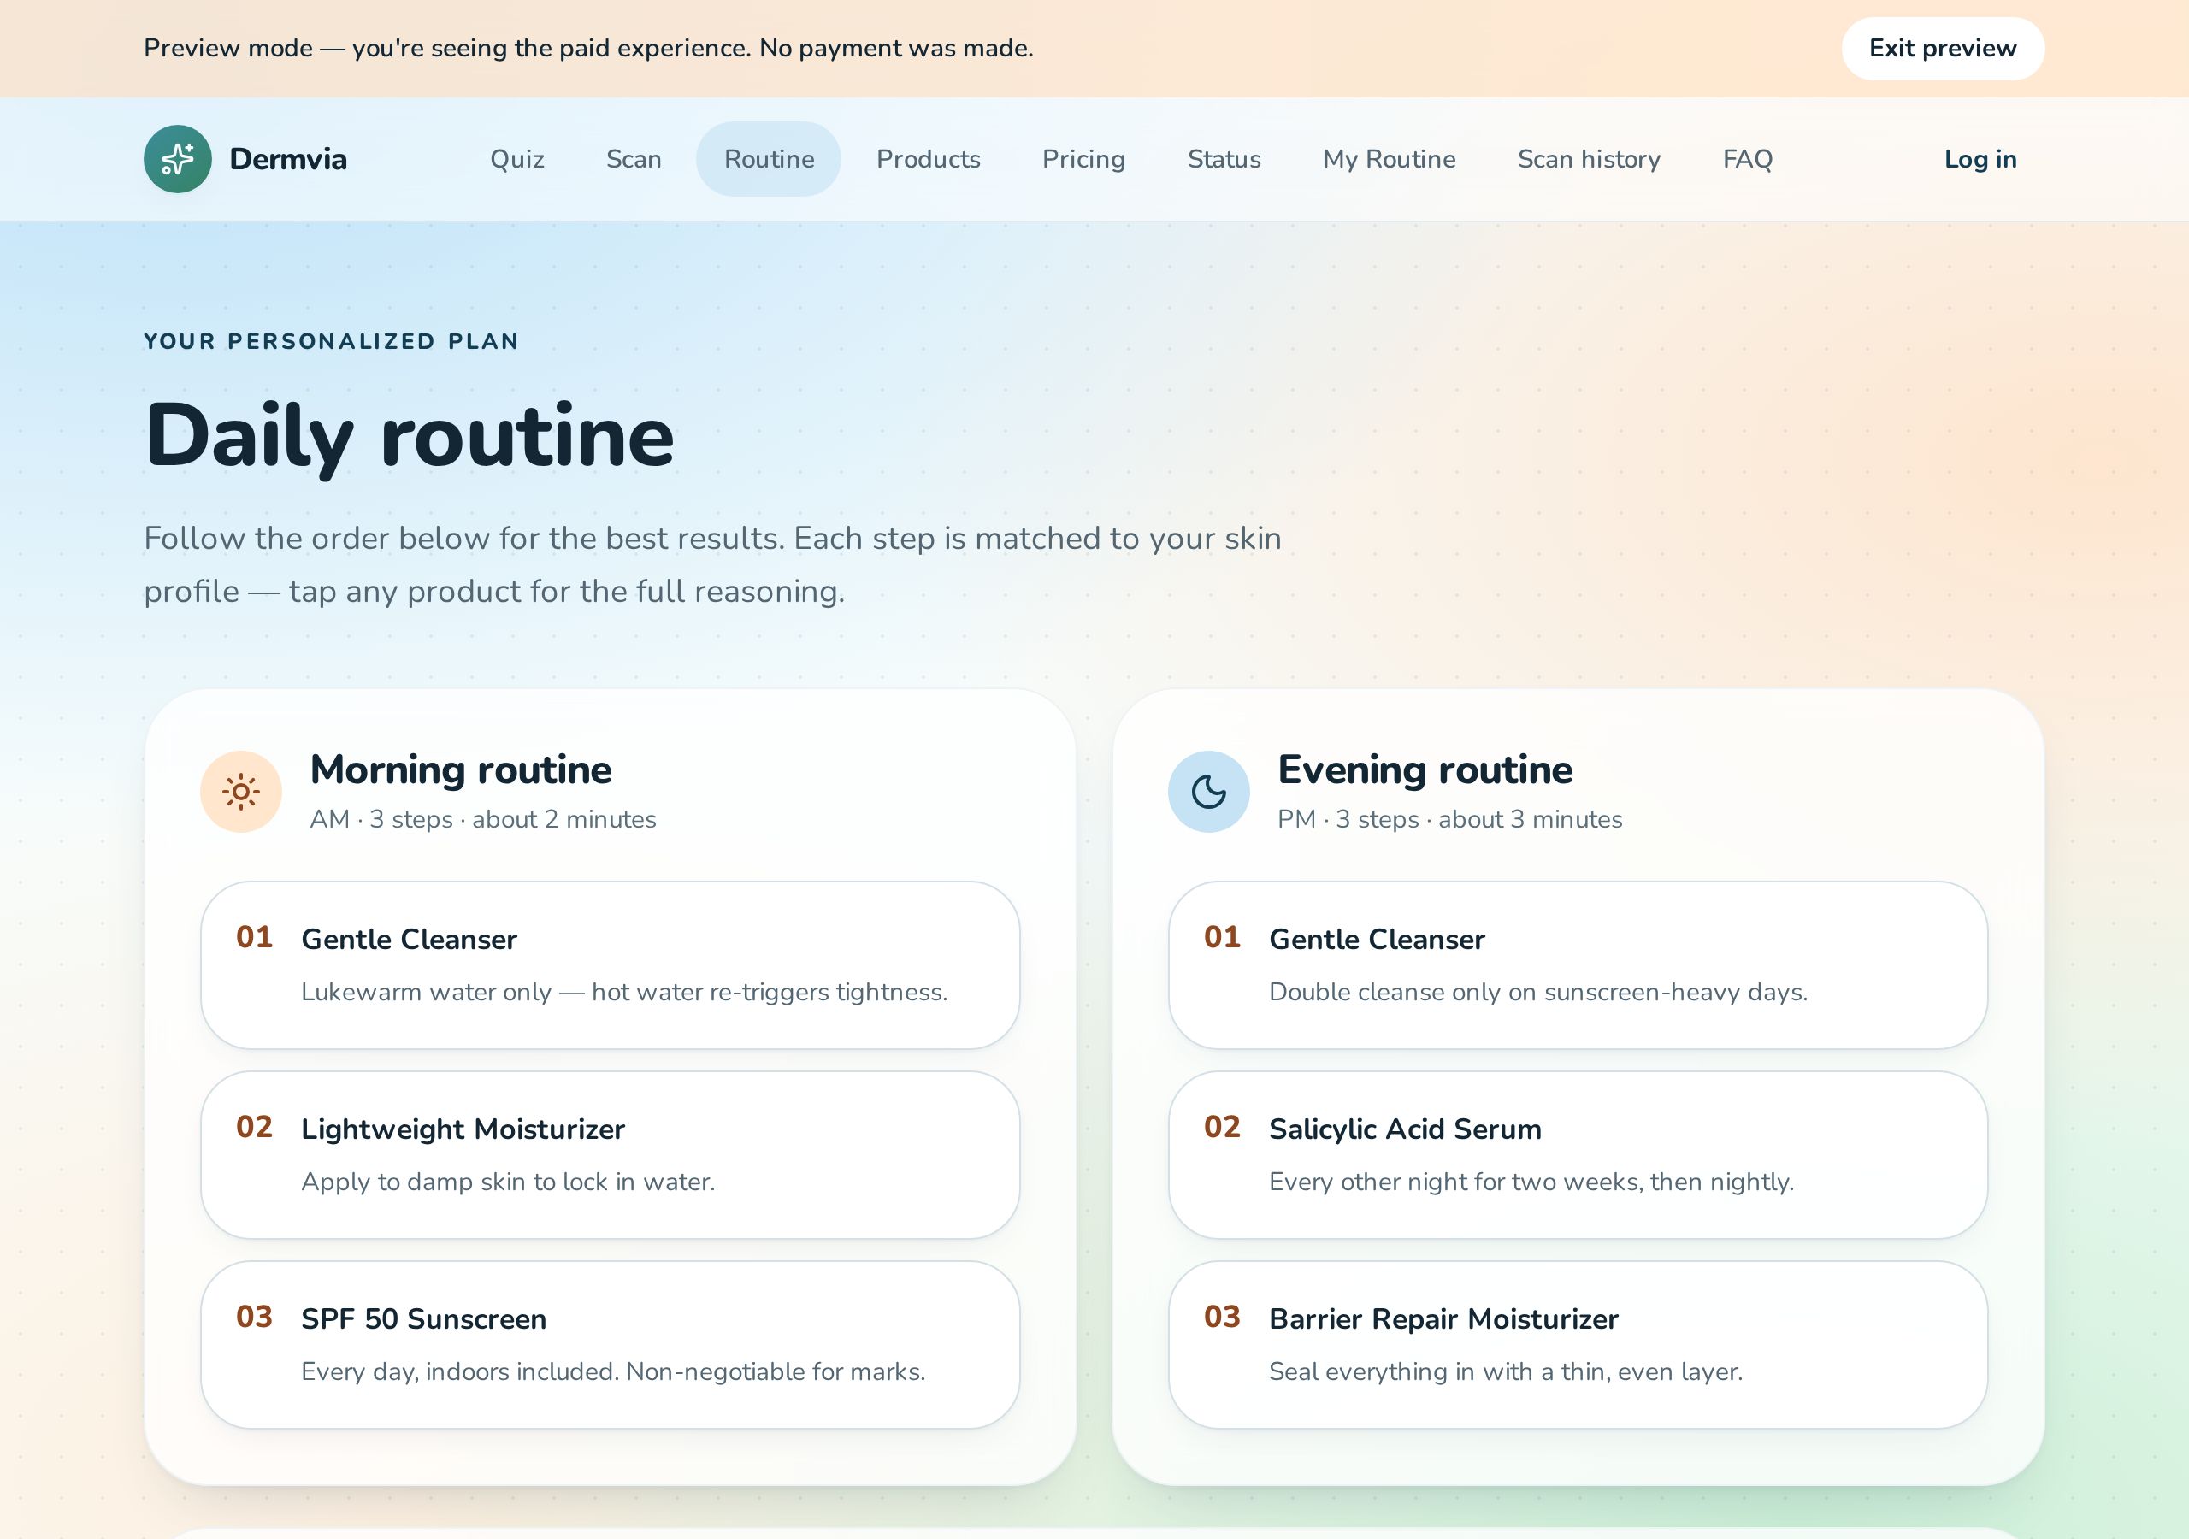Open Scan history
This screenshot has height=1539, width=2189.
click(1590, 159)
